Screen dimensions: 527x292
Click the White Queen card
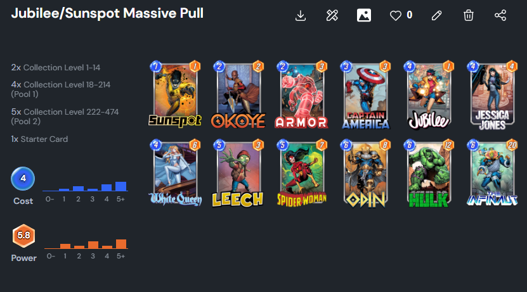click(x=175, y=173)
